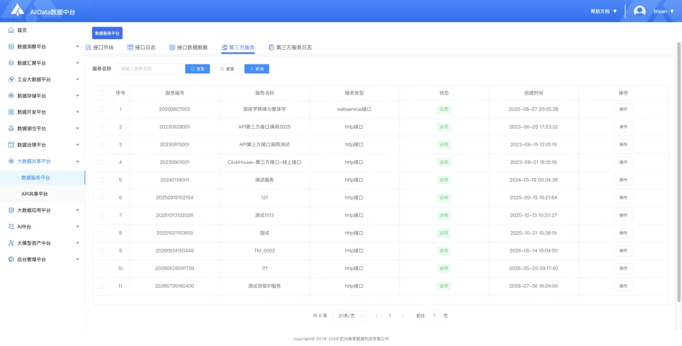
Task: Click the 大数据共享平台 sidebar icon
Action: click(x=11, y=161)
